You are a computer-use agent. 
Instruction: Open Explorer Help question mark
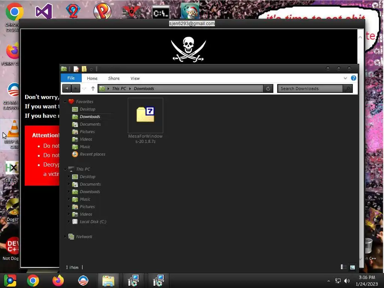click(x=353, y=78)
